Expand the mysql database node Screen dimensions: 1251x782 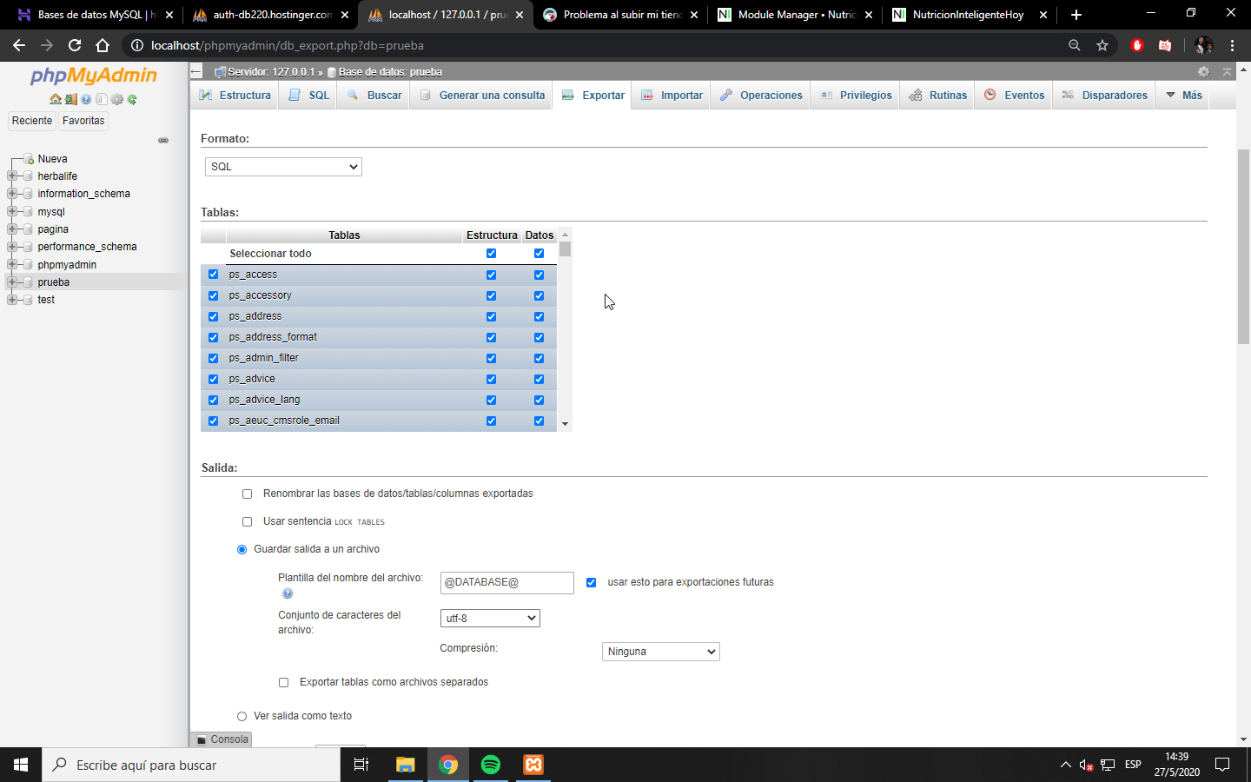[12, 212]
